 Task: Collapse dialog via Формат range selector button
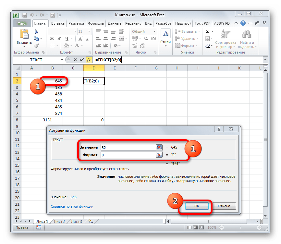coord(159,155)
